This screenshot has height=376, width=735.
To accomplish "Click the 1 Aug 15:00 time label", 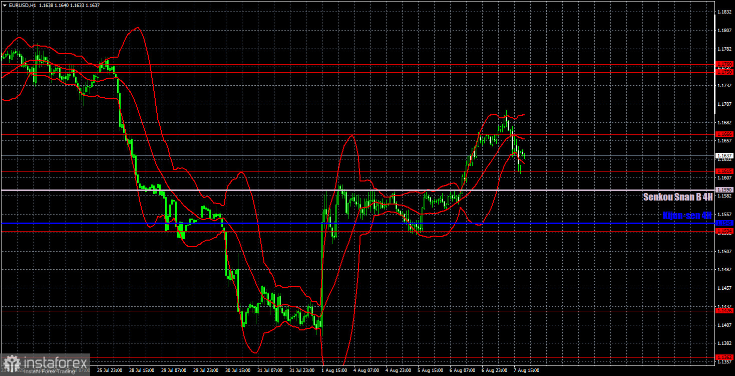I will [x=335, y=370].
